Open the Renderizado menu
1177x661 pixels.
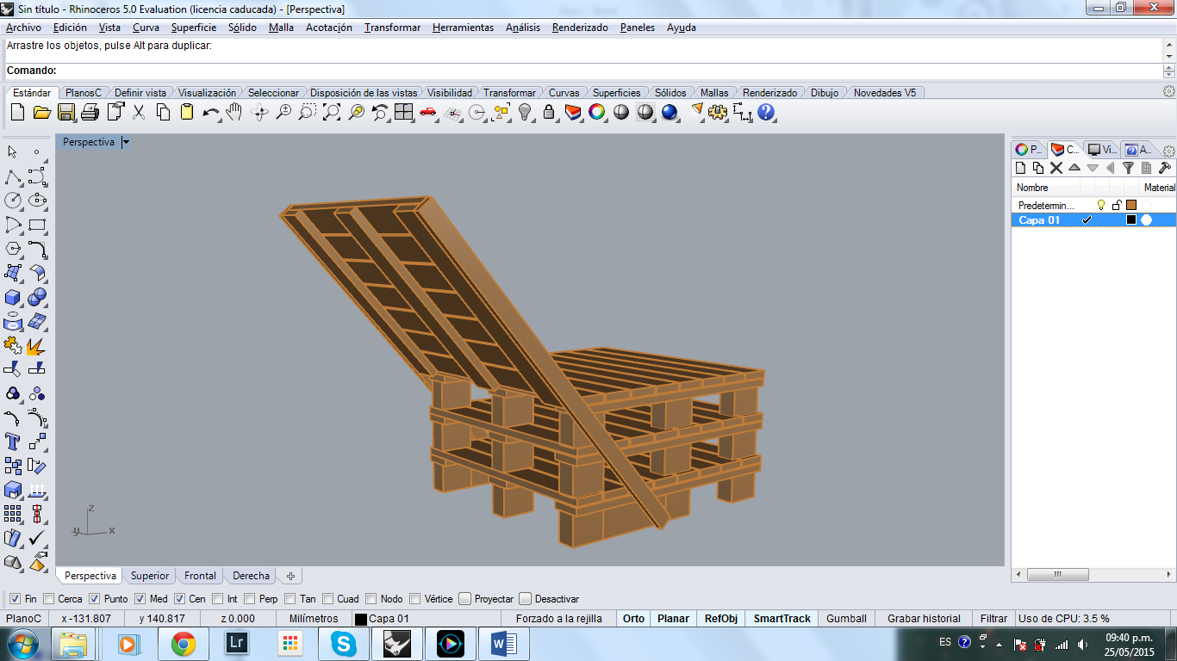(580, 28)
